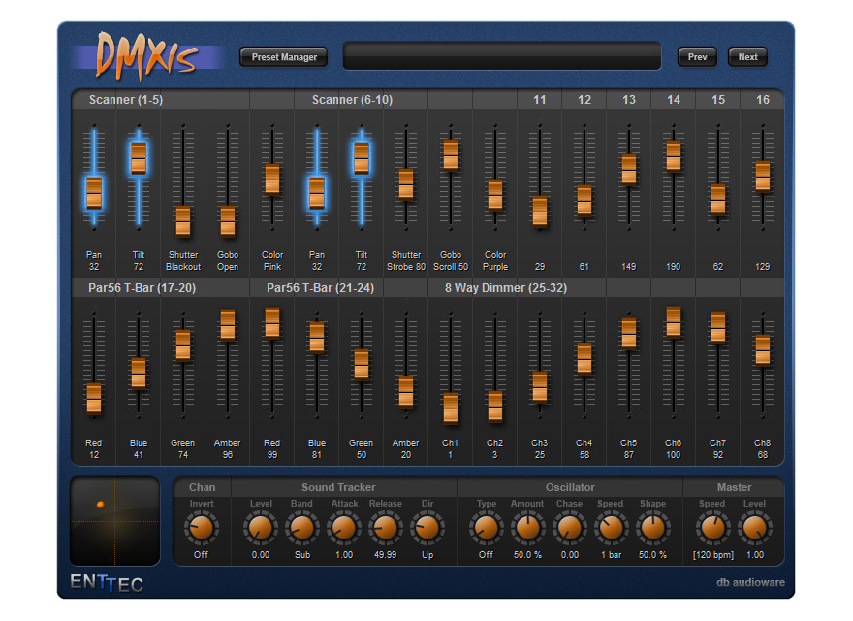
Task: Click the Scanner 1-5 Tilt fader
Action: 139,158
